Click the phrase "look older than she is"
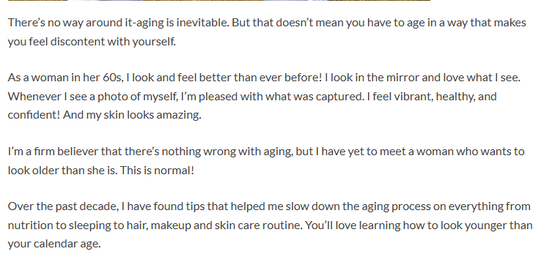Image resolution: width=552 pixels, height=265 pixels. pyautogui.click(x=62, y=170)
